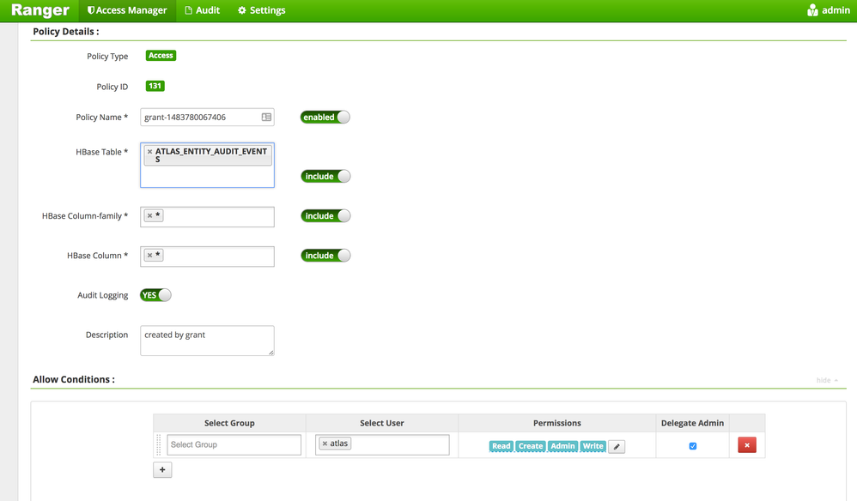
Task: Click the row drag handle
Action: click(x=159, y=444)
